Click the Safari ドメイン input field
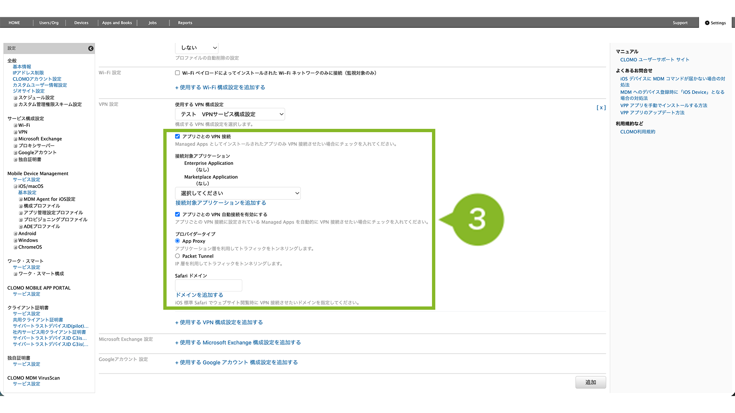Viewport: 735px width, 413px height. click(x=208, y=285)
